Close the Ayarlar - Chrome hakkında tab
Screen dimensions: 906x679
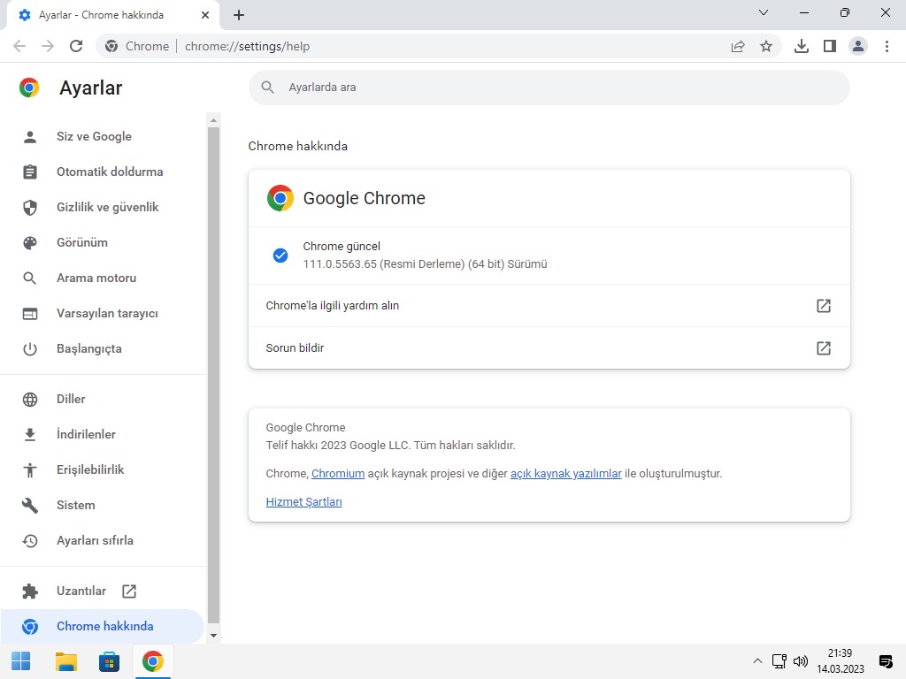click(x=205, y=15)
